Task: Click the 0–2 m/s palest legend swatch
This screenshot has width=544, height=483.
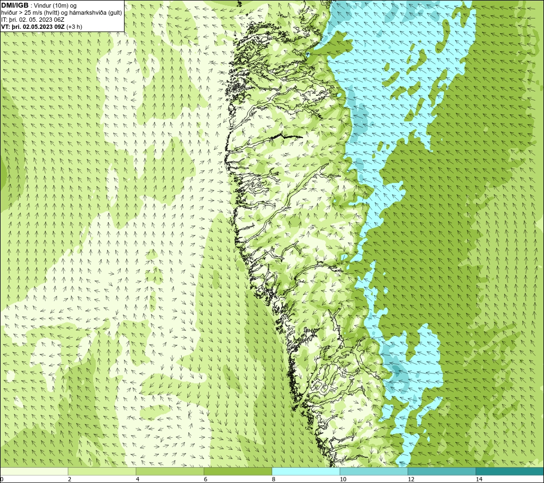Action: click(34, 472)
